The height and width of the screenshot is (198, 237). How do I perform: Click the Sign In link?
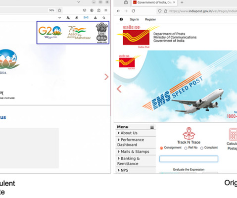pyautogui.click(x=134, y=19)
